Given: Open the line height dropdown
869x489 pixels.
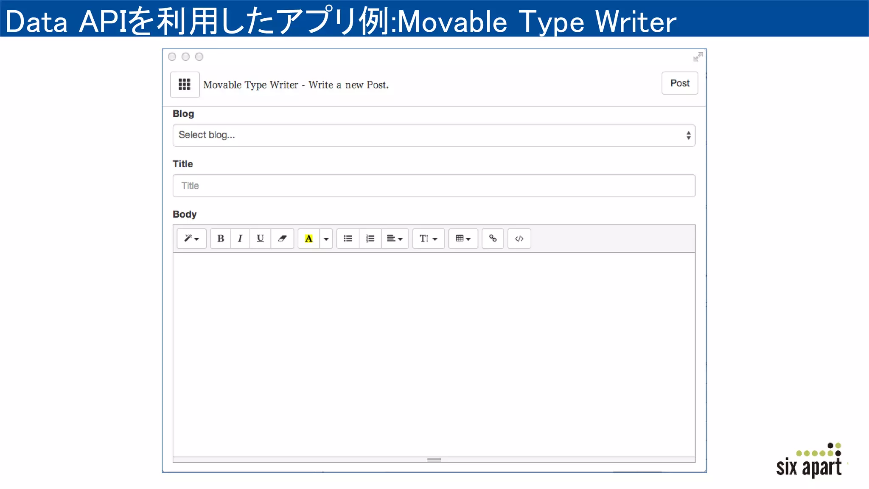Looking at the screenshot, I should [429, 239].
